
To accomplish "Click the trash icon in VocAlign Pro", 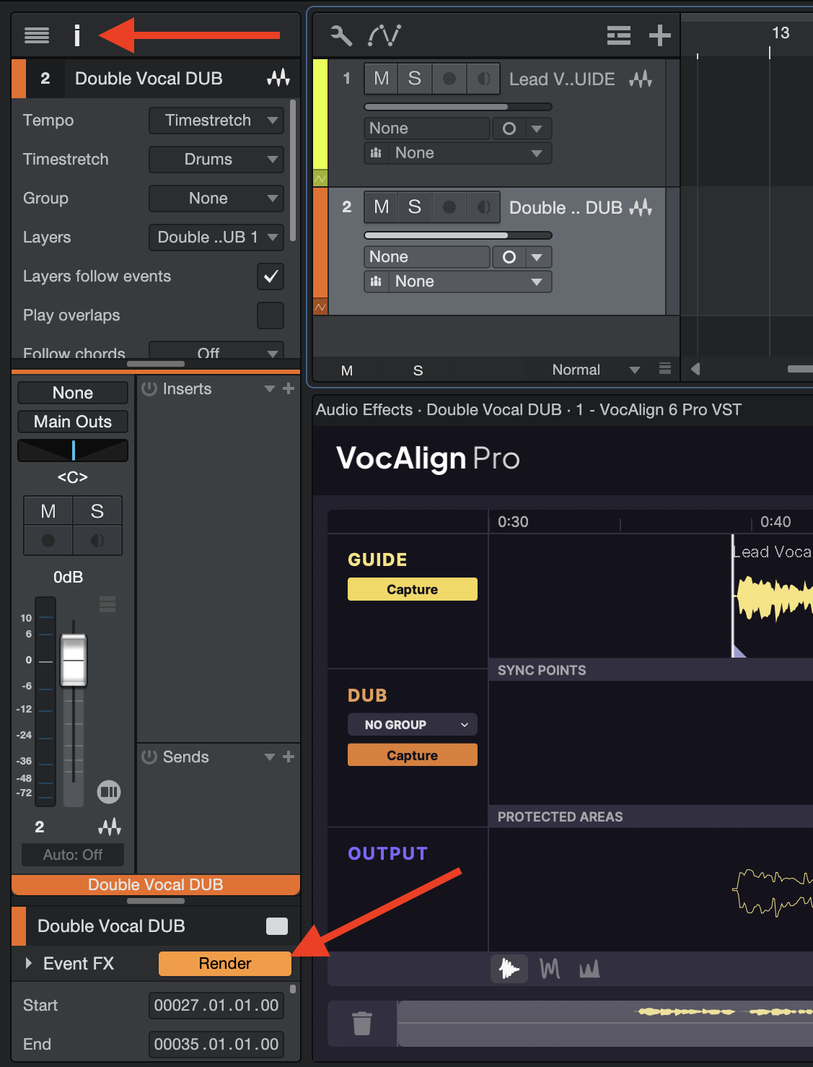I will pos(362,1023).
